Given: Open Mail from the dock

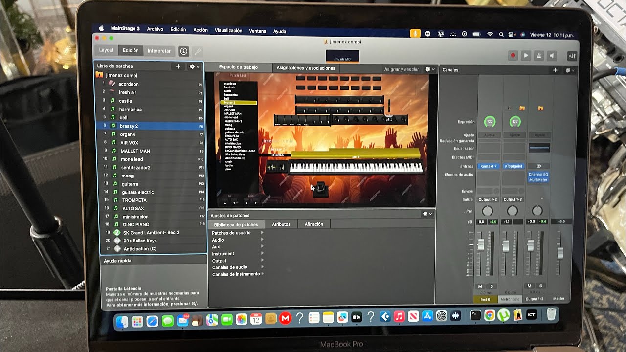Looking at the screenshot, I should pyautogui.click(x=182, y=321).
